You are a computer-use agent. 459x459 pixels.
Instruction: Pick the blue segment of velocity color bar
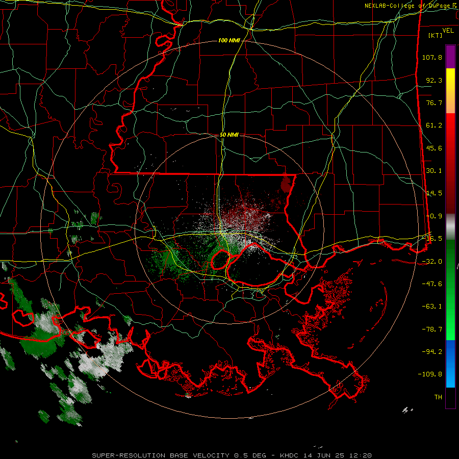pos(450,364)
